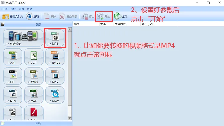Choose the -> SWF conversion icon

[34, 113]
